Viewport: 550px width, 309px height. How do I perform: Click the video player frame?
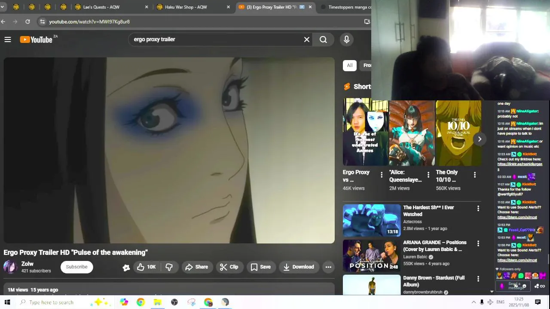pos(169,150)
